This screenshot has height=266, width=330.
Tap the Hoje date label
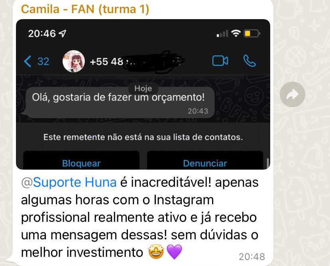[x=143, y=88]
